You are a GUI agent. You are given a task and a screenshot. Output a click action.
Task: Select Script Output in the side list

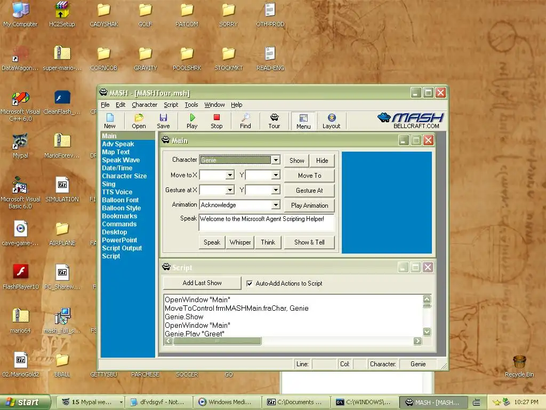coord(122,248)
